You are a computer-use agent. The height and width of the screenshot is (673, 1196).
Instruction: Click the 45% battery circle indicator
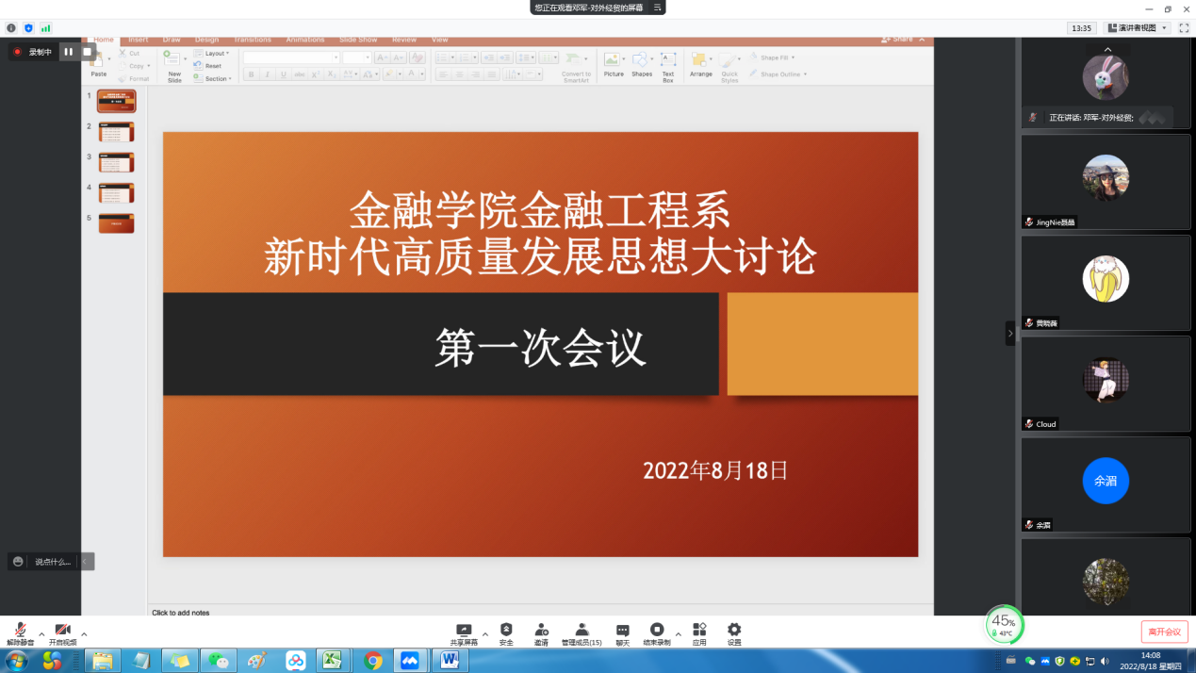1005,624
